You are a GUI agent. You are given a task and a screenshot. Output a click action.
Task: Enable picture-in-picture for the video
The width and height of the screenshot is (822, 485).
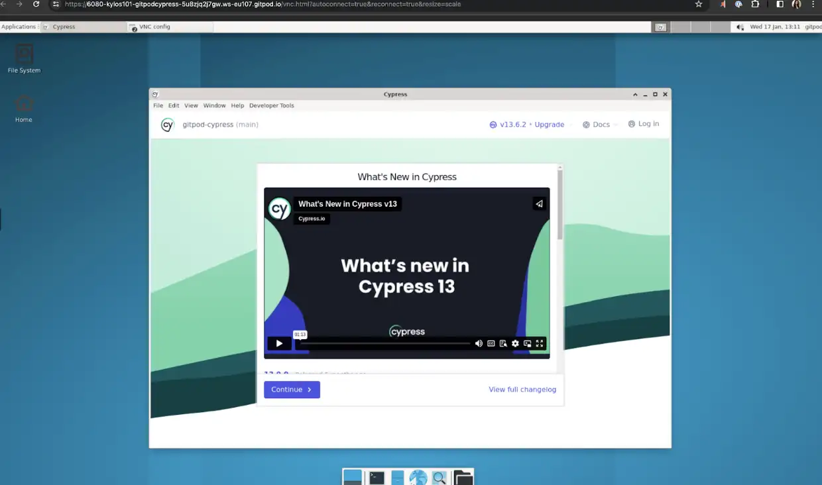click(x=528, y=343)
